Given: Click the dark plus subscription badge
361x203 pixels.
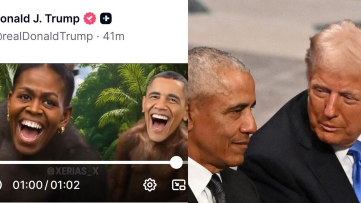Looking at the screenshot, I should (x=106, y=18).
